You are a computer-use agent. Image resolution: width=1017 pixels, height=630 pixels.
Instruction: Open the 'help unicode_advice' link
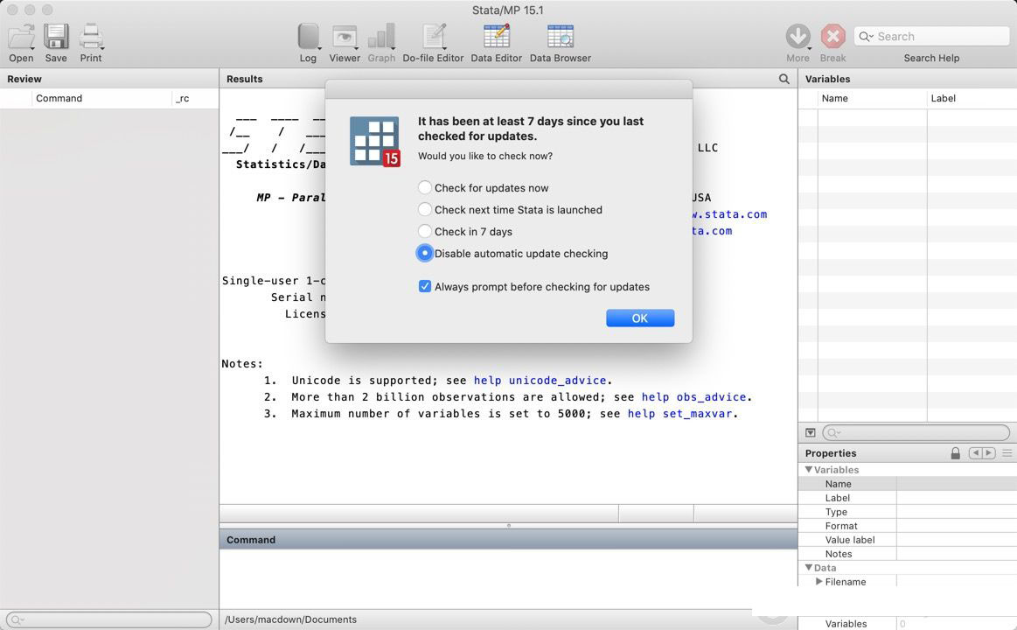(x=540, y=381)
